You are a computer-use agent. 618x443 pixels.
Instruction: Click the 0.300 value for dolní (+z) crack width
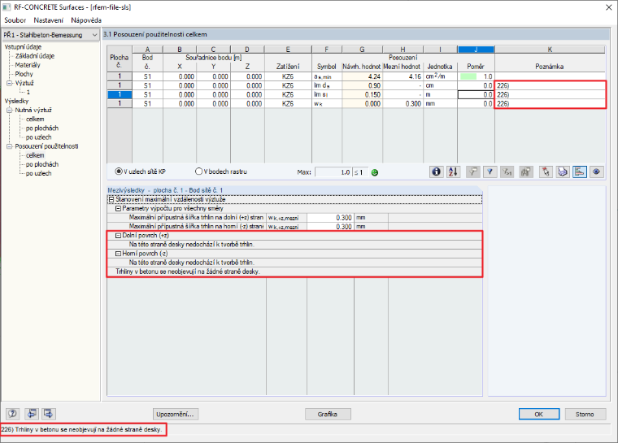click(x=330, y=218)
